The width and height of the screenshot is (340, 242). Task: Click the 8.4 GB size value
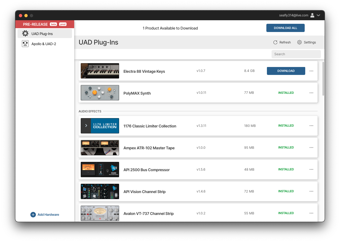249,71
